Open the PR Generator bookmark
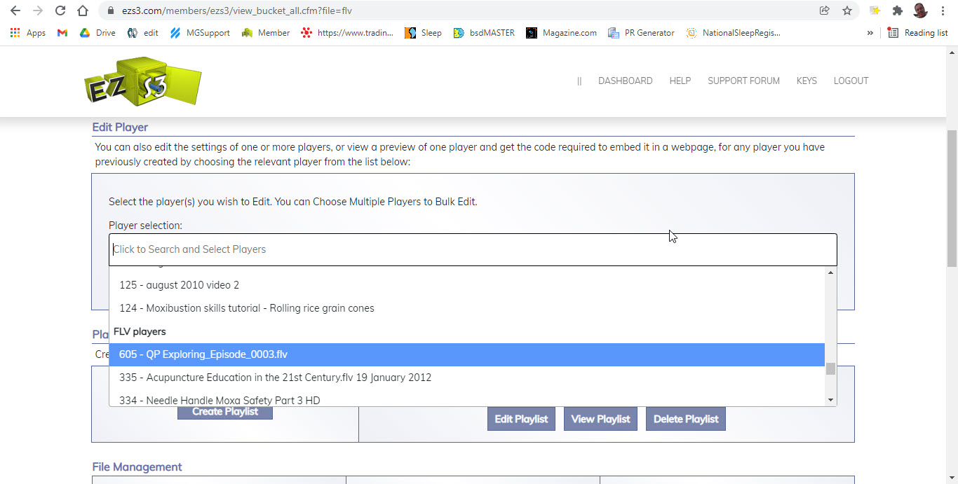Viewport: 958px width, 484px height. (642, 33)
